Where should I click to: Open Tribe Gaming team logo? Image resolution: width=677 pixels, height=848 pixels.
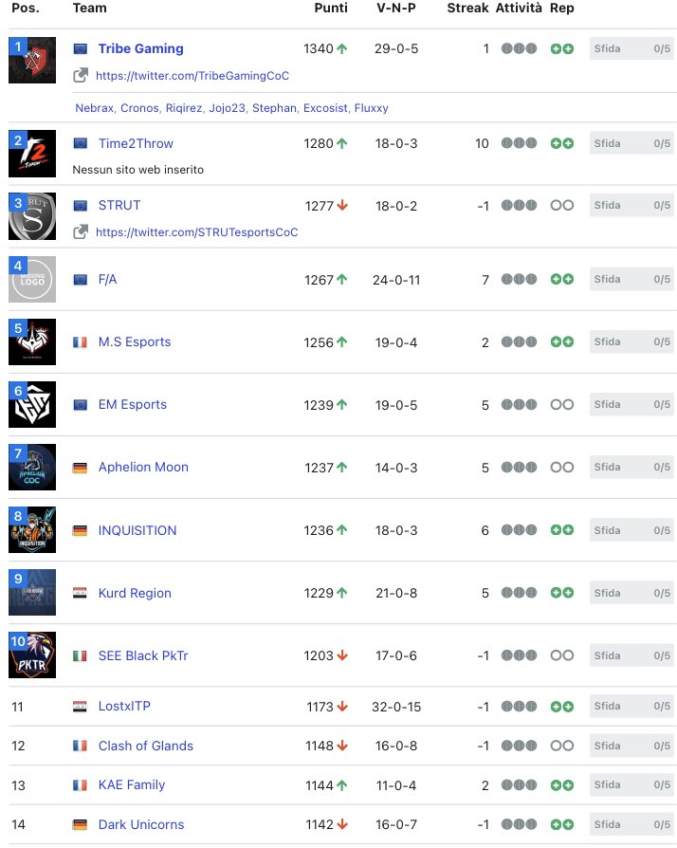[32, 60]
